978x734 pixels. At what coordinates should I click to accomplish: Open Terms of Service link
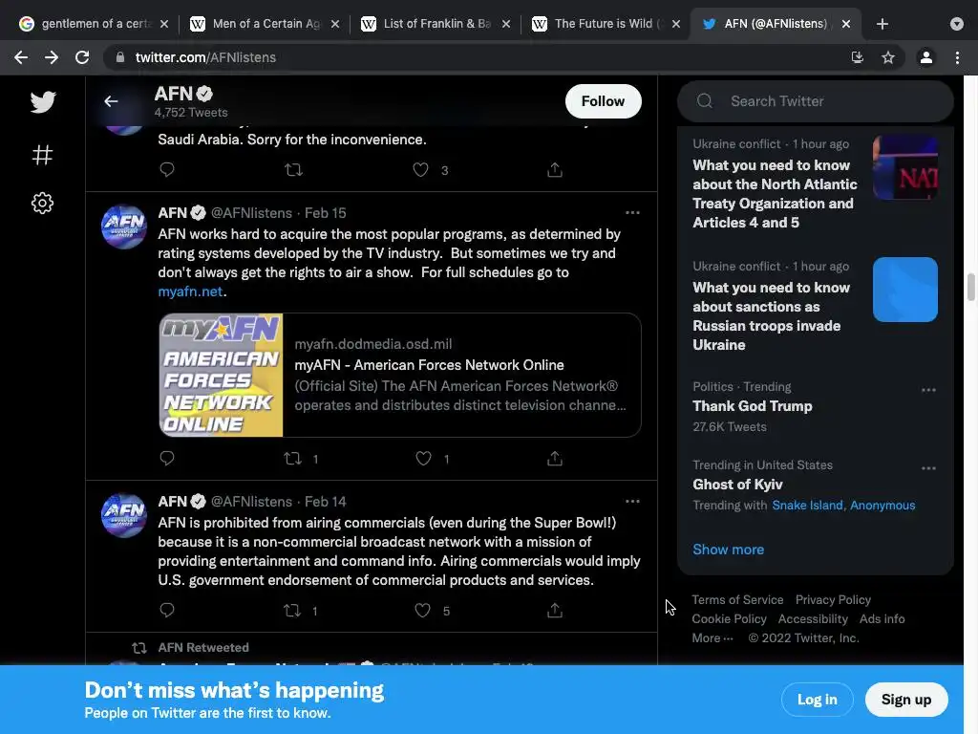click(x=737, y=600)
